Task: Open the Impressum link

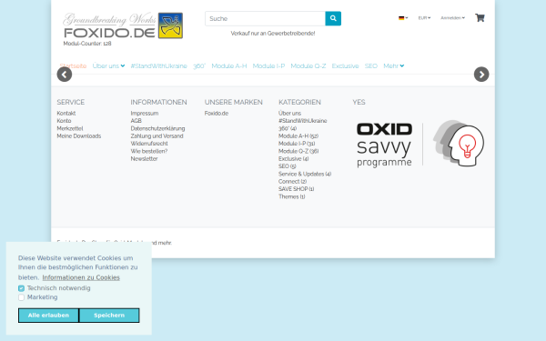Action: (145, 113)
